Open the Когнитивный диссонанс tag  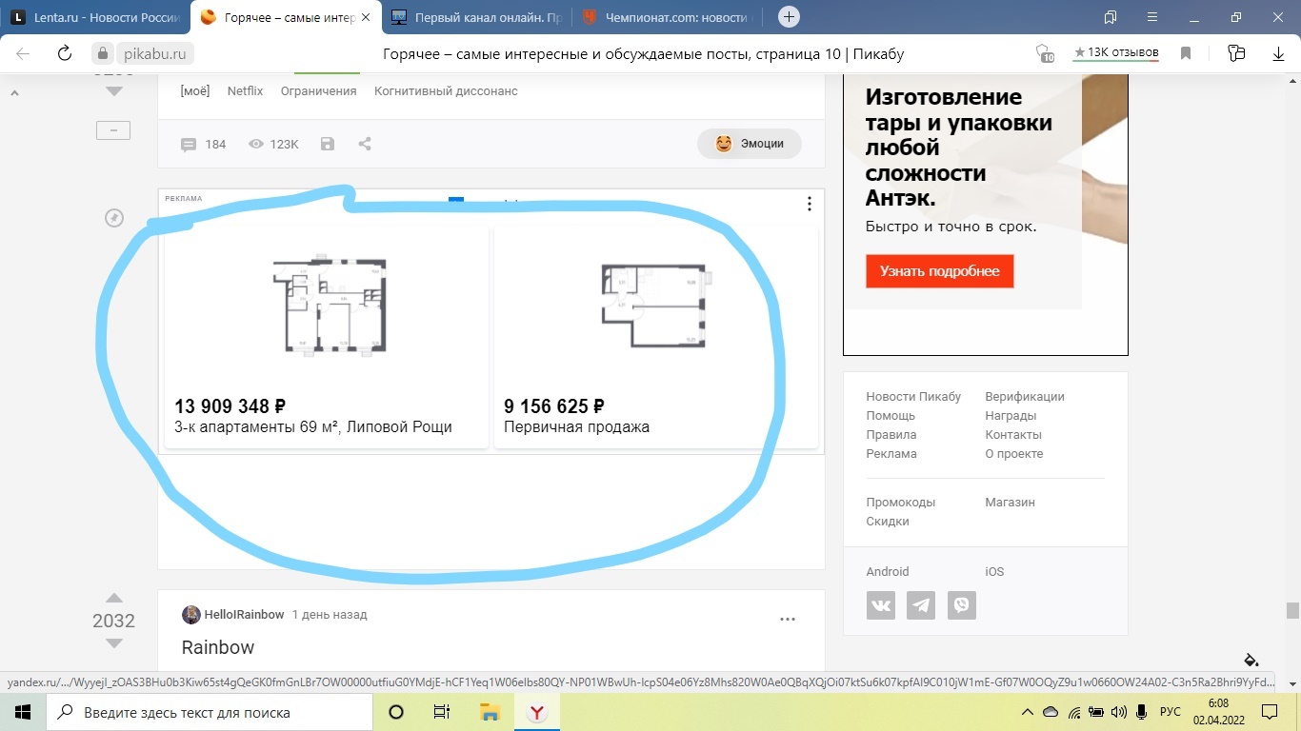pyautogui.click(x=446, y=91)
